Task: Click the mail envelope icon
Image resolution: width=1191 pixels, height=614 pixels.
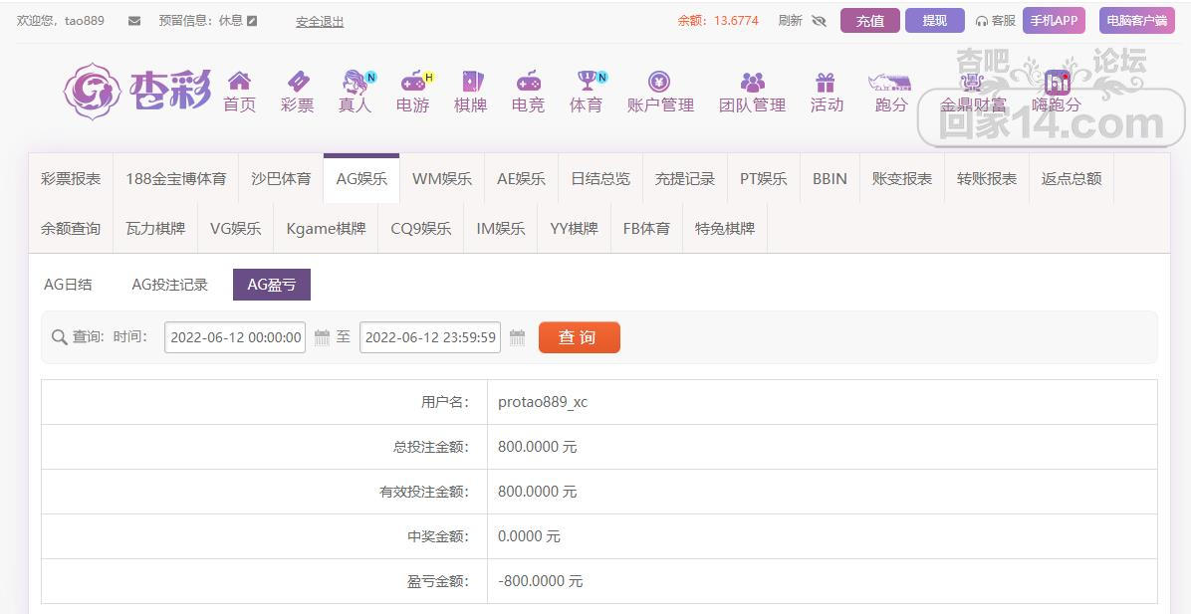Action: tap(134, 21)
